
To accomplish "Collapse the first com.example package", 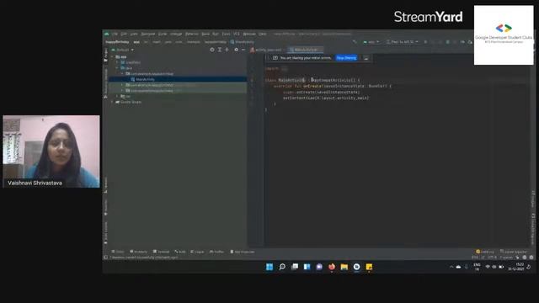I will pyautogui.click(x=122, y=73).
